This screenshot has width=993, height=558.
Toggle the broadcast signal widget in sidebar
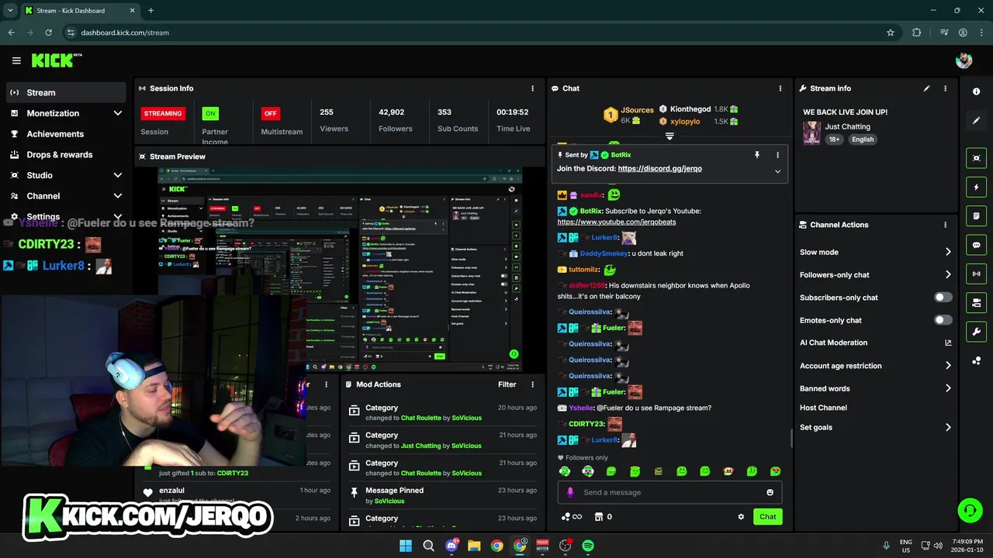[977, 274]
